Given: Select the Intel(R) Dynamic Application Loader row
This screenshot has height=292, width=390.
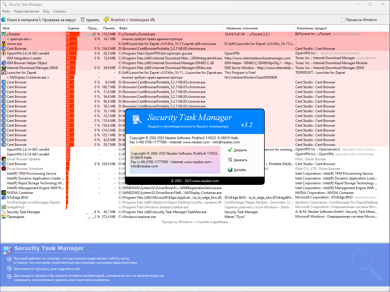Looking at the screenshot, I should 195,178.
